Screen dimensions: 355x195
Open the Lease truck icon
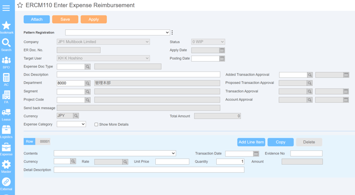[6, 112]
